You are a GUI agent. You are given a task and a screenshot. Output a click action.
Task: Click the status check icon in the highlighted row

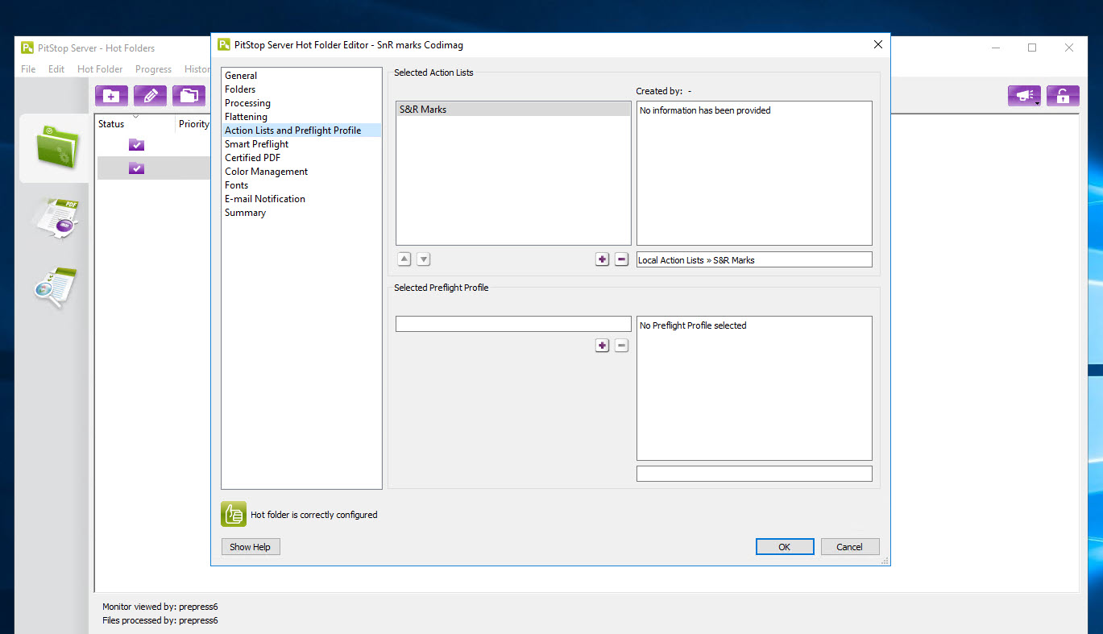tap(137, 168)
